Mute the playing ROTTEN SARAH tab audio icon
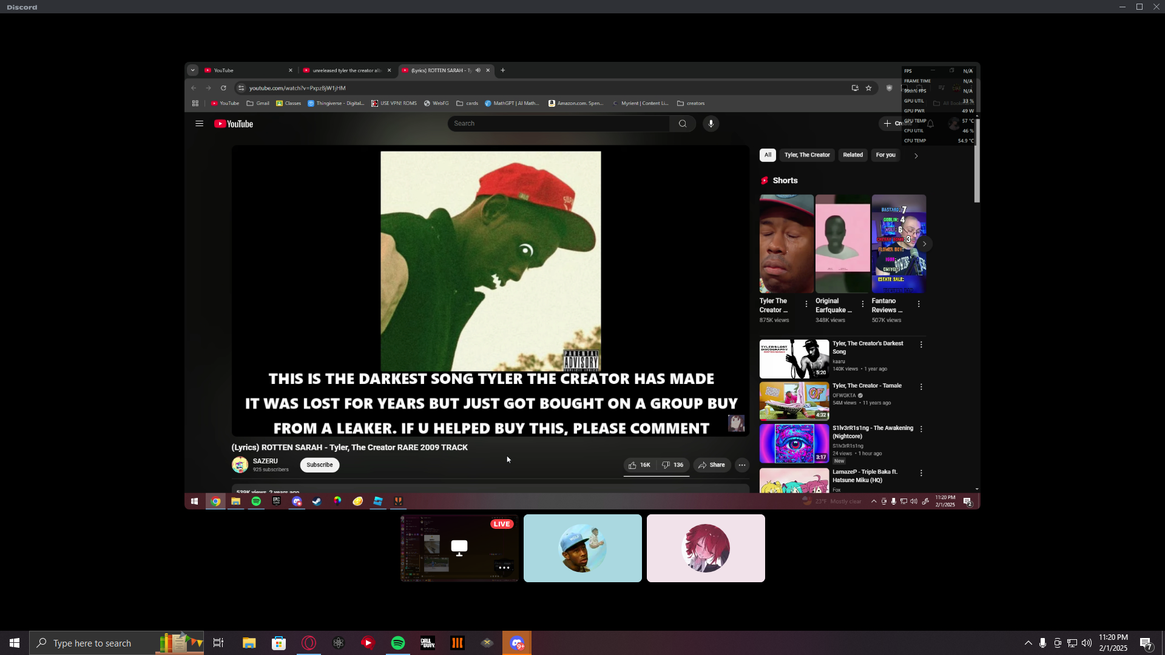 coord(478,70)
